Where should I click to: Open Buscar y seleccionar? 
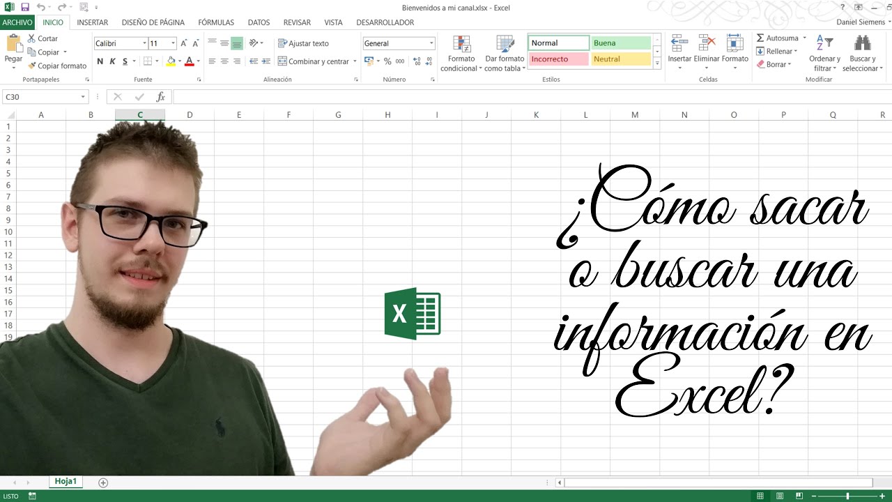pos(862,53)
